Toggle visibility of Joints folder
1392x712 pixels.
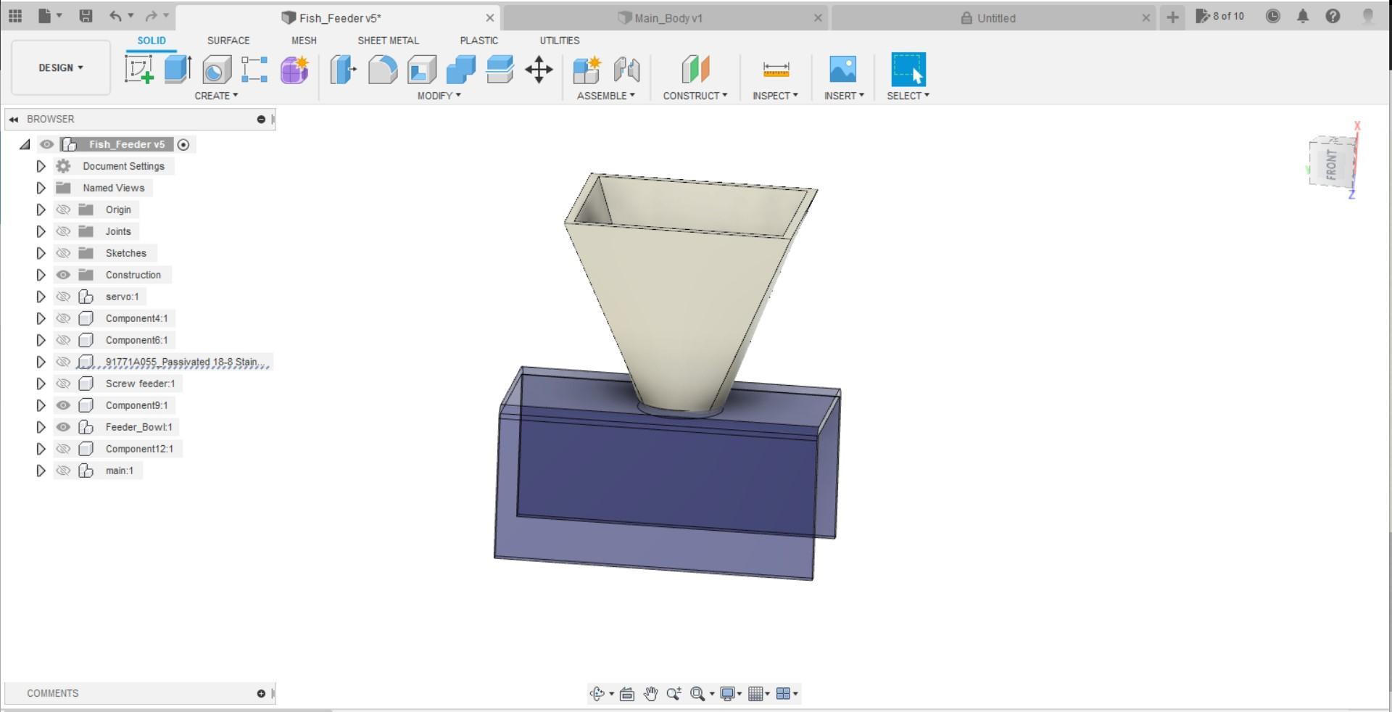click(63, 231)
